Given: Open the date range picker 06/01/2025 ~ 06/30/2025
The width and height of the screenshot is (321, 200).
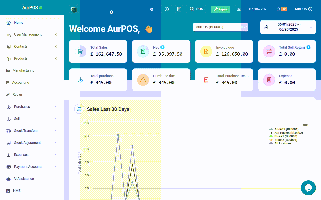Looking at the screenshot, I should coord(288,27).
